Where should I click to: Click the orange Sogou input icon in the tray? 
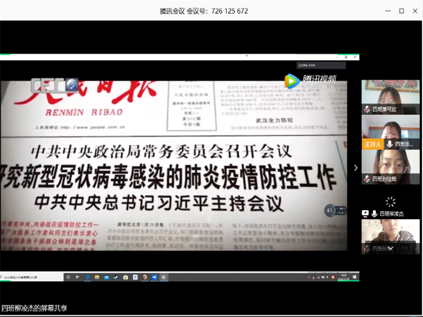(x=333, y=277)
